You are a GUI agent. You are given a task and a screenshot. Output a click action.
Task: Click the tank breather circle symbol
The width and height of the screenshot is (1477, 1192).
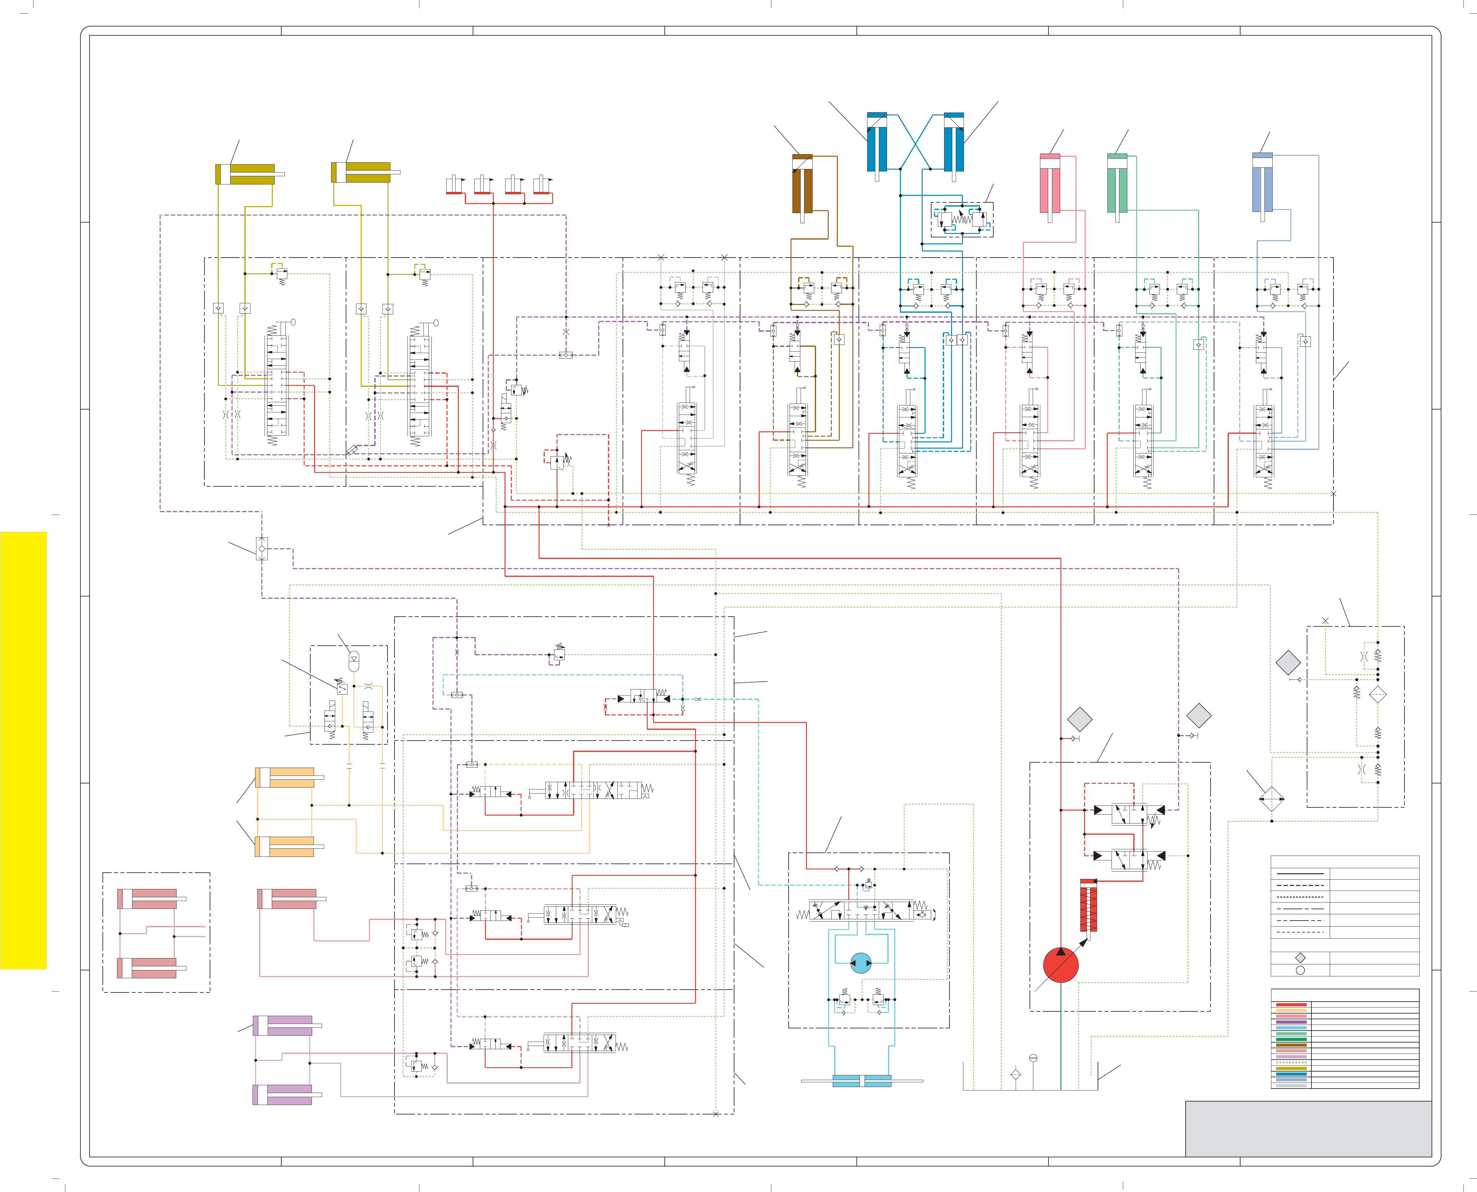tap(1033, 1058)
